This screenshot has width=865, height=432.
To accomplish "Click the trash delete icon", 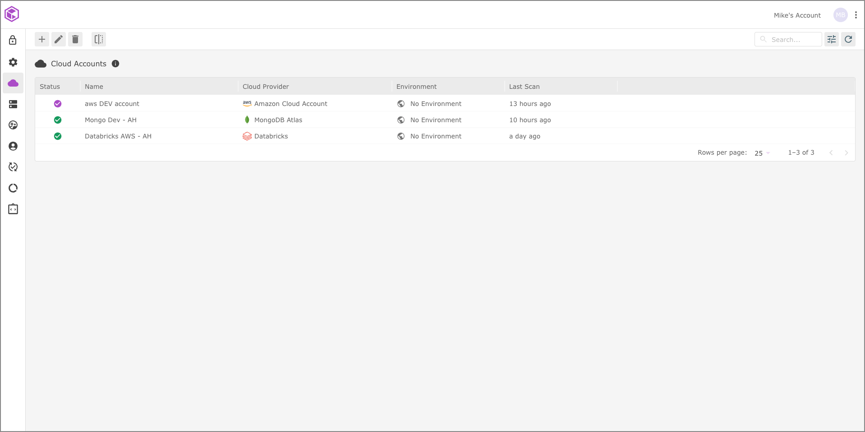I will (x=75, y=39).
